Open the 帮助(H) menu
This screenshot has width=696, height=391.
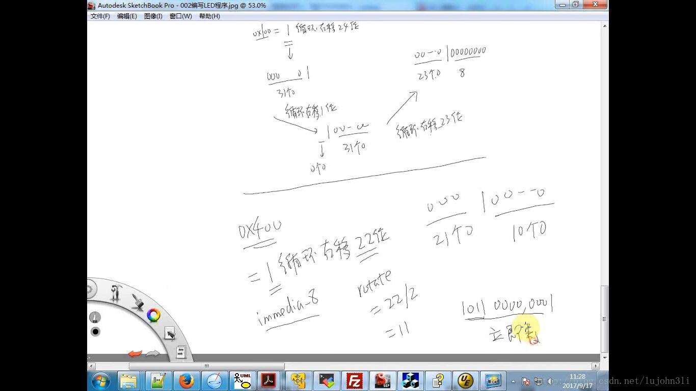209,16
